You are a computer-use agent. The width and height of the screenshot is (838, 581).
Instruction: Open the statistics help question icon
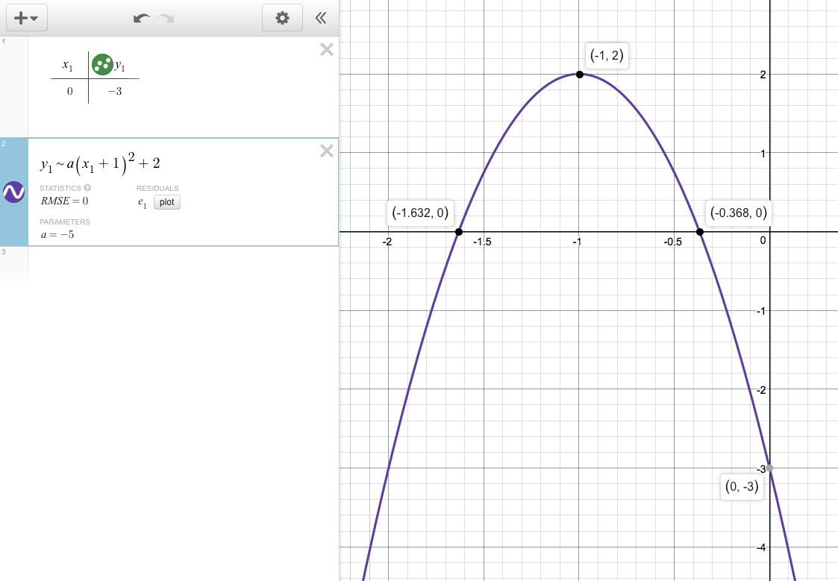87,188
